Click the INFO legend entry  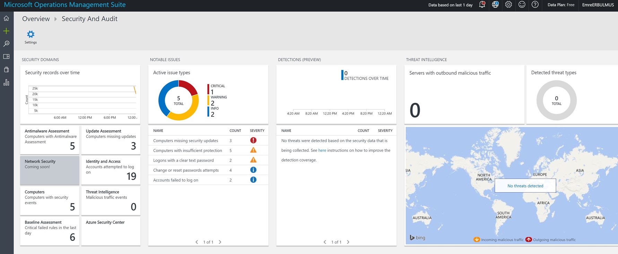coord(213,112)
